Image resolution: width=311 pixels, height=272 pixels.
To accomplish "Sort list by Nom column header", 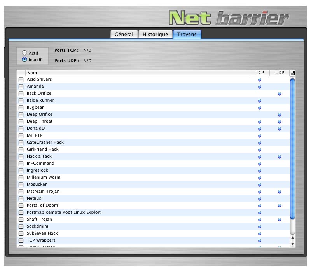I will (x=137, y=73).
